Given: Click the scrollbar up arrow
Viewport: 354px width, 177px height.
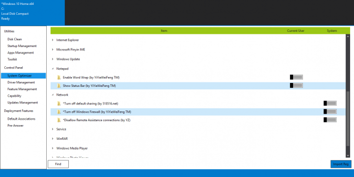Looking at the screenshot, I should tap(348, 36).
